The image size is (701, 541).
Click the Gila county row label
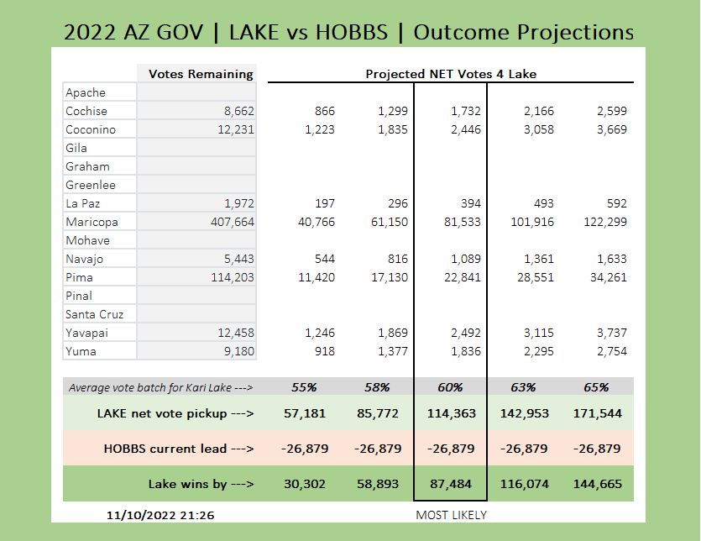click(76, 148)
